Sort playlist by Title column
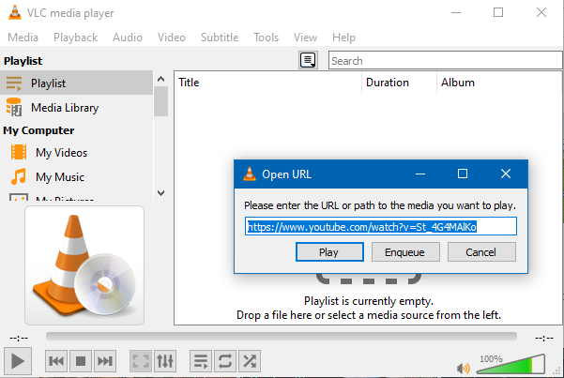This screenshot has height=378, width=564. click(268, 83)
